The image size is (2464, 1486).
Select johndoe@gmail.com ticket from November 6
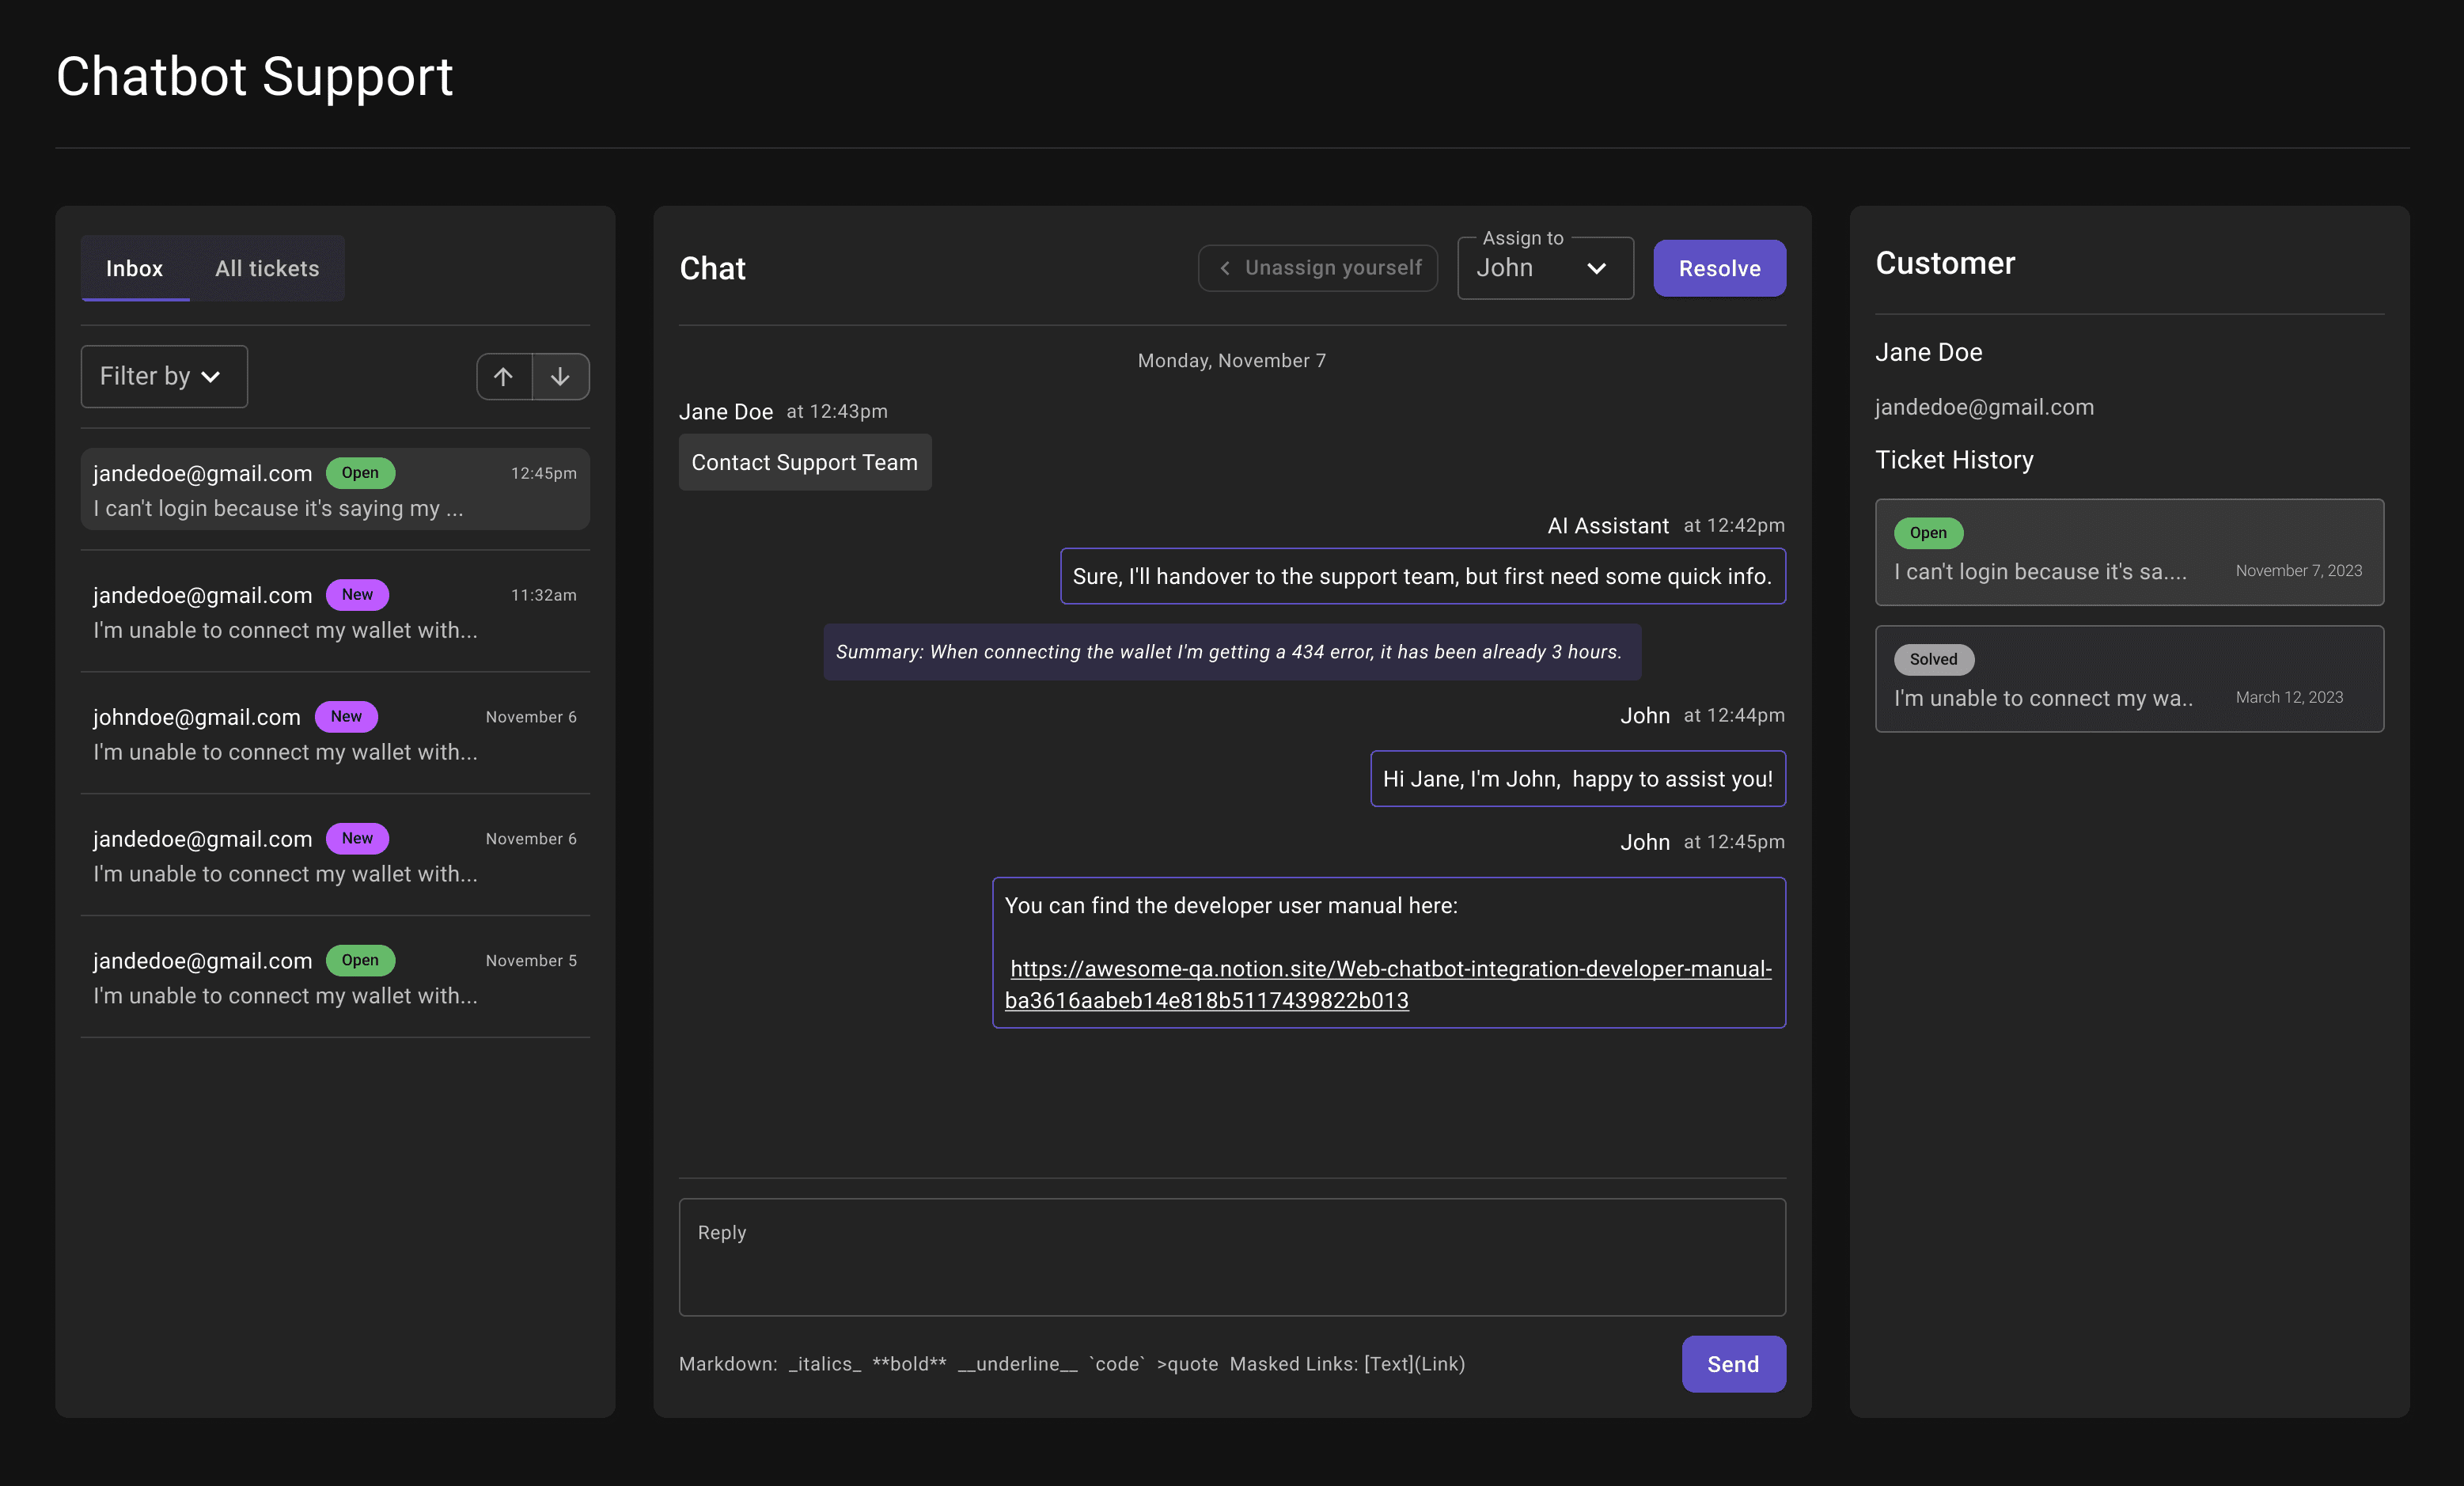pyautogui.click(x=334, y=734)
